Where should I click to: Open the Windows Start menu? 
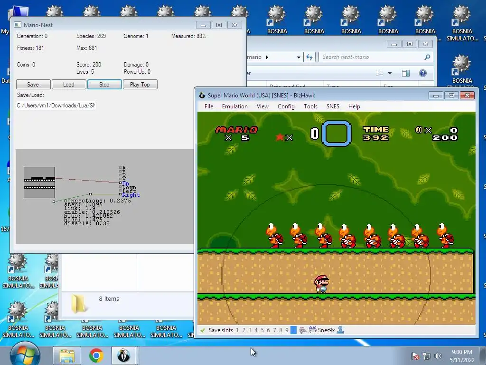(x=25, y=355)
